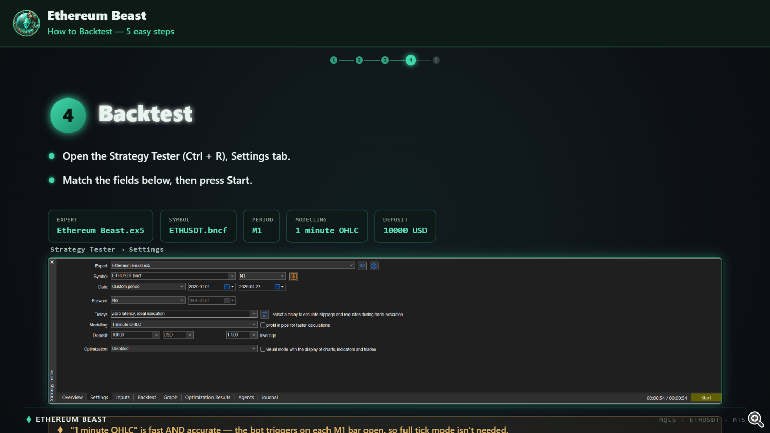Open calendar for end date 2026.04.27
770x433 pixels.
click(x=280, y=287)
